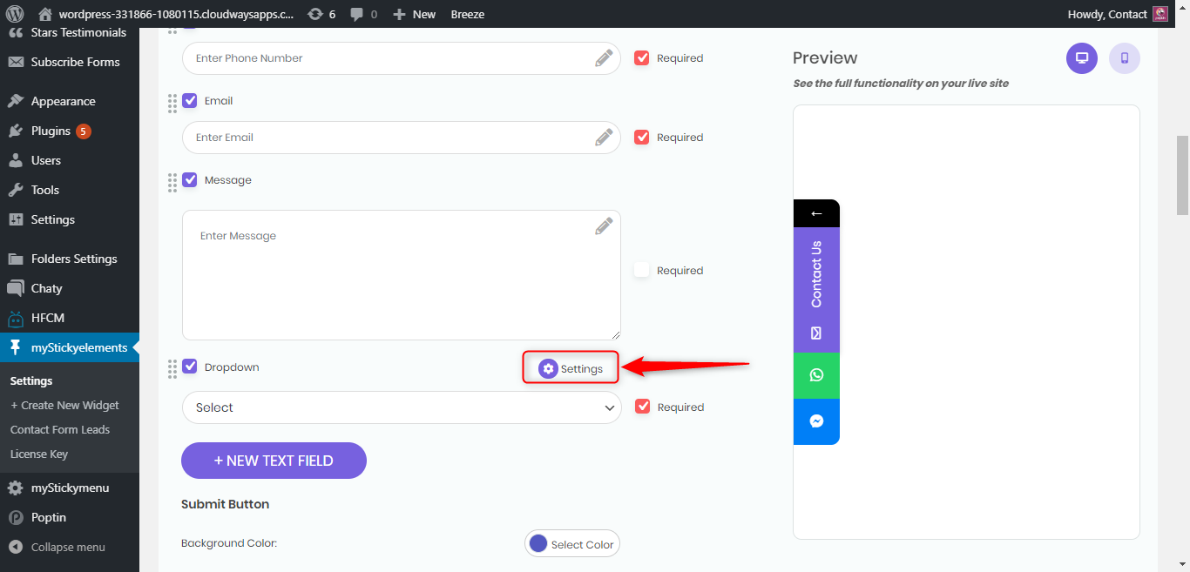Click the pencil icon in Phone Number field

point(604,58)
